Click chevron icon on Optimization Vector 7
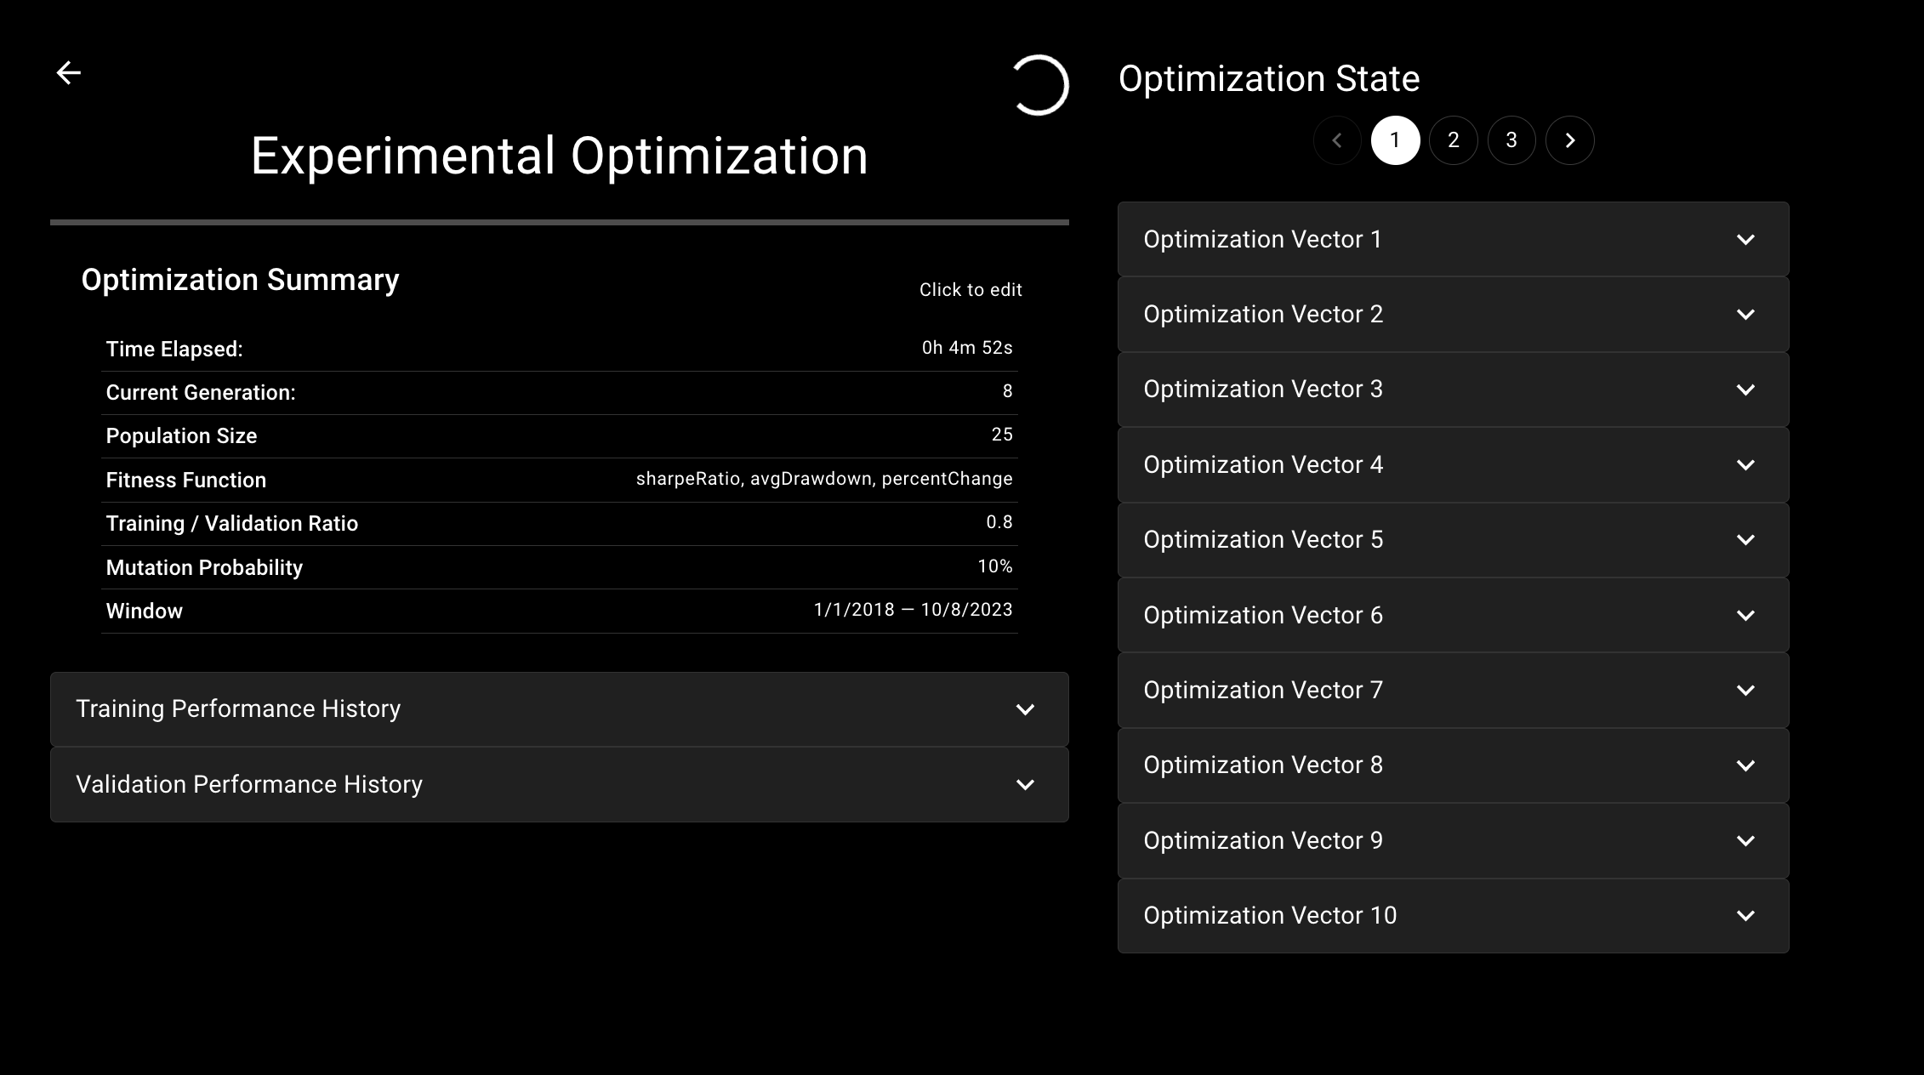 coord(1745,691)
